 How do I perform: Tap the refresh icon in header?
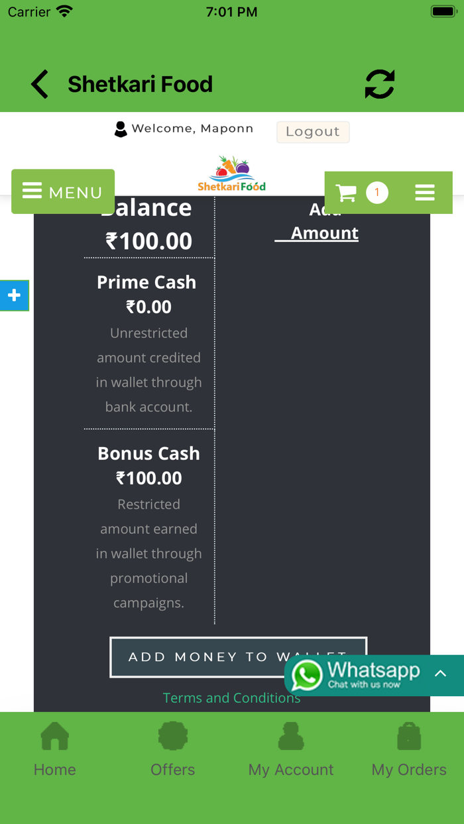click(380, 85)
